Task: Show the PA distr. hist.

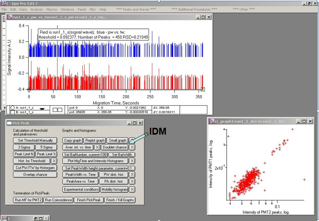Action: point(114,182)
